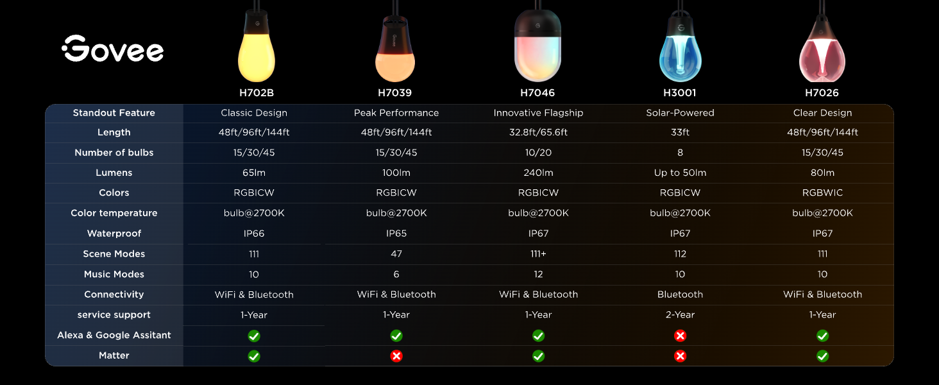Click the 100lm lumens cell
The width and height of the screenshot is (939, 385).
[x=396, y=173]
